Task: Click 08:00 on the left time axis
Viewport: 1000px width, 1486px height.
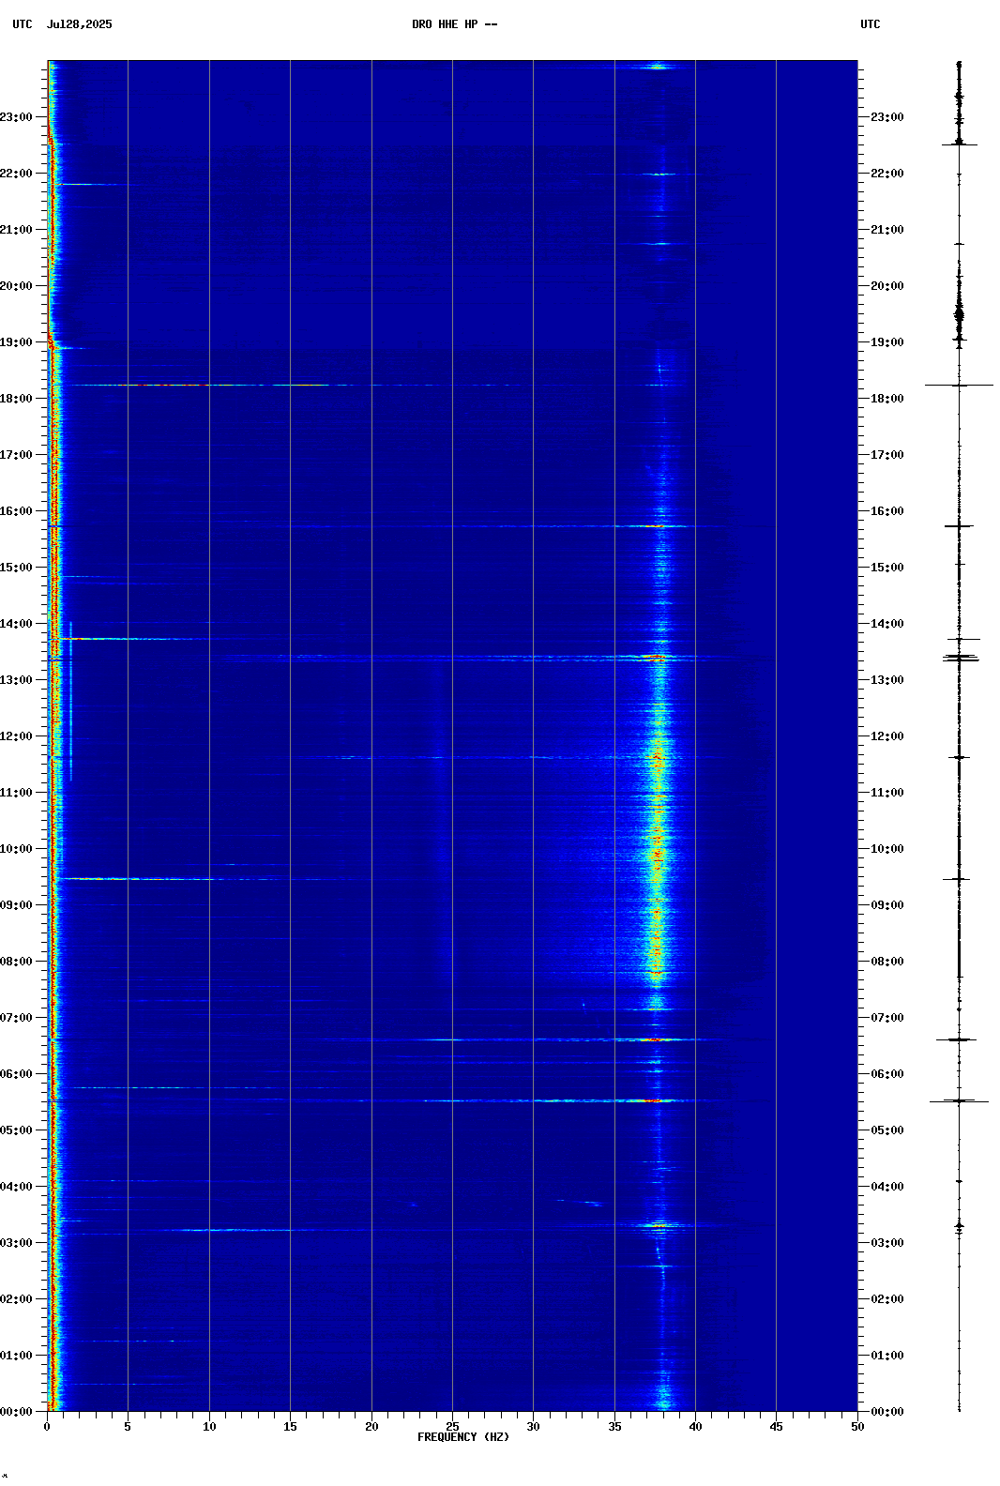Action: coord(16,962)
